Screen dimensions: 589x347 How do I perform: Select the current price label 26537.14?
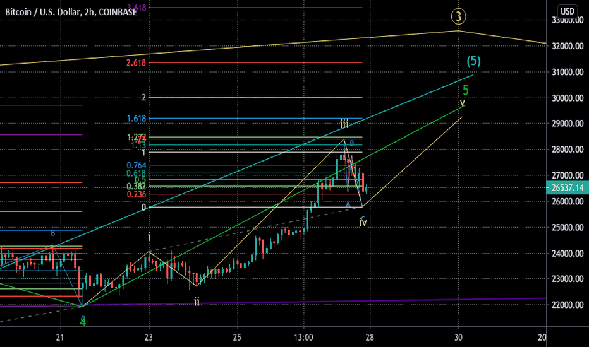coord(568,188)
